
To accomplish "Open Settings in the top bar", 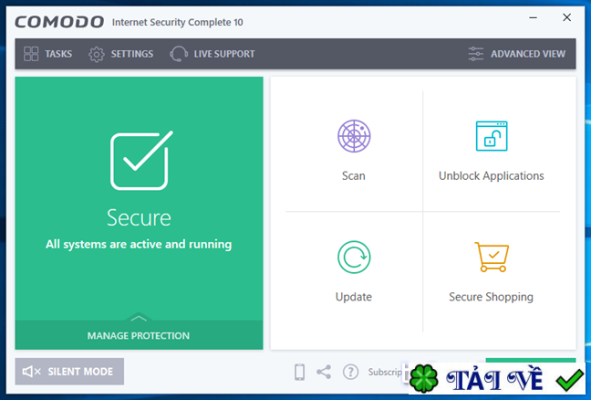I will pyautogui.click(x=120, y=54).
